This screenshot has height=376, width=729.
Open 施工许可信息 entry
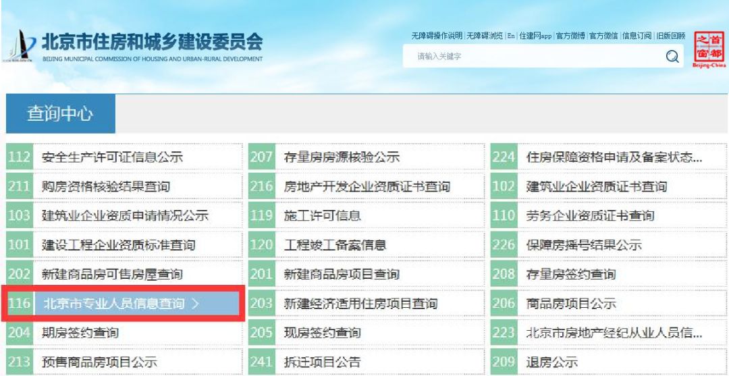322,215
